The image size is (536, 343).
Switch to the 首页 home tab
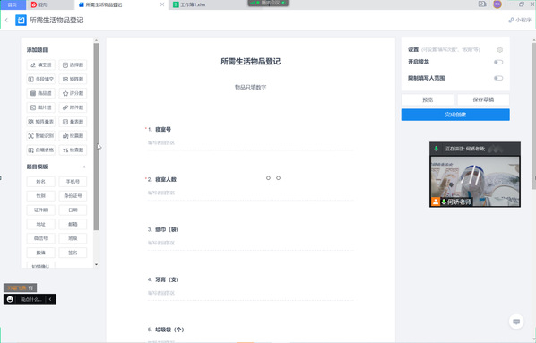click(13, 4)
